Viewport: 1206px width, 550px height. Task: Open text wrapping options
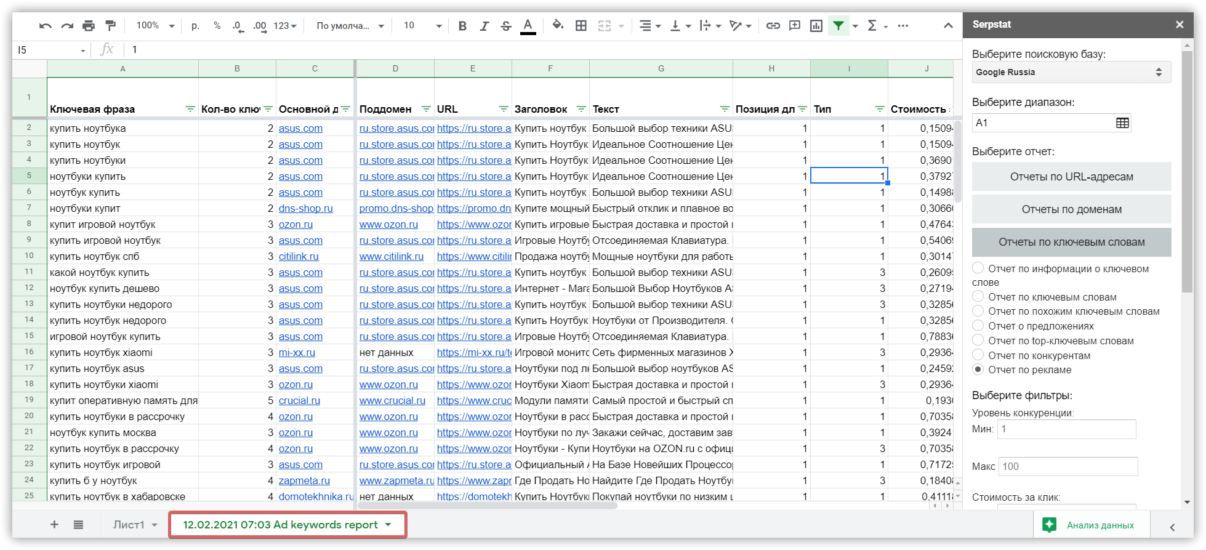[x=710, y=26]
